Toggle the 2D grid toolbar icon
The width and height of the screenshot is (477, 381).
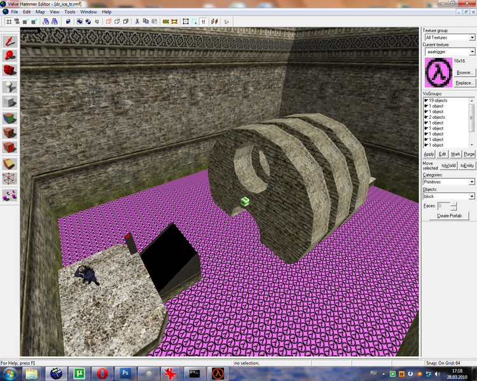9,21
